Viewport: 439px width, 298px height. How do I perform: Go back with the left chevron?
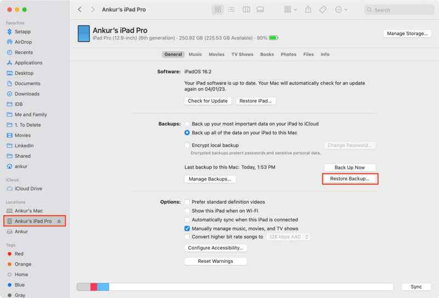[x=80, y=9]
